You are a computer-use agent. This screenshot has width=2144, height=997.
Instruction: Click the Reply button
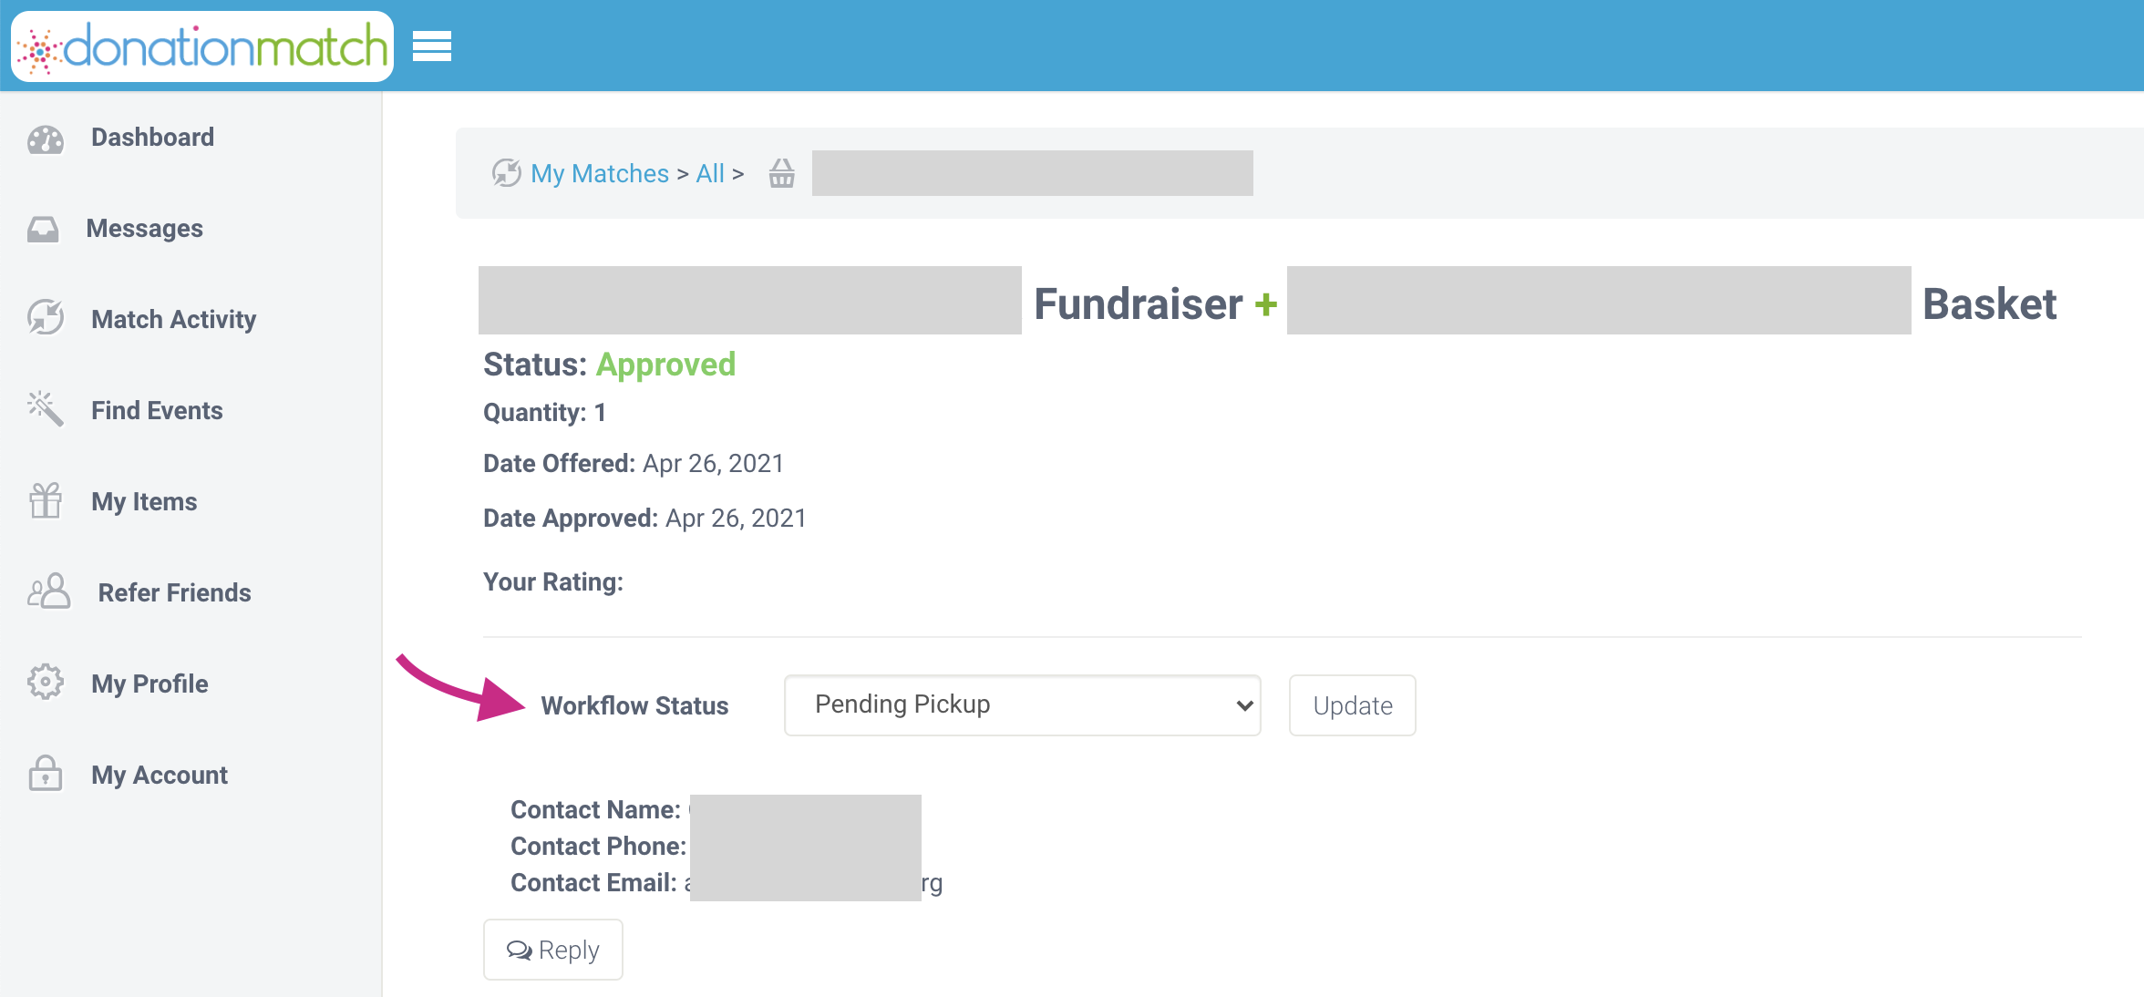pos(552,950)
